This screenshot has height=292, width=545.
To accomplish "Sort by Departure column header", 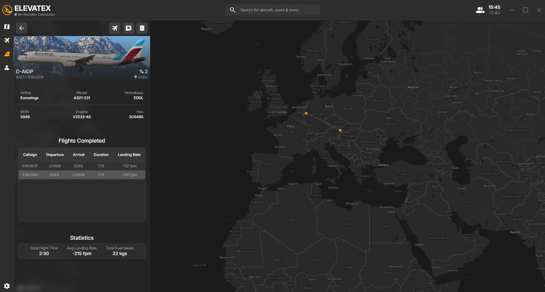I will point(55,155).
